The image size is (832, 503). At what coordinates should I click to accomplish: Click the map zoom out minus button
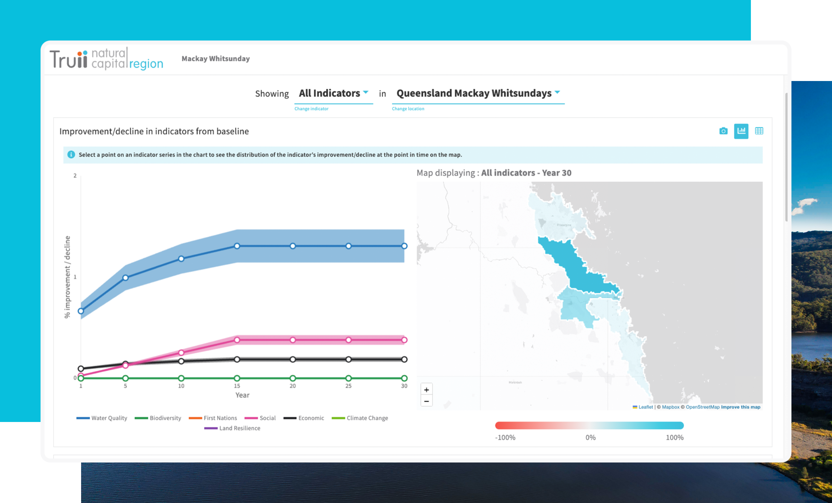click(426, 401)
